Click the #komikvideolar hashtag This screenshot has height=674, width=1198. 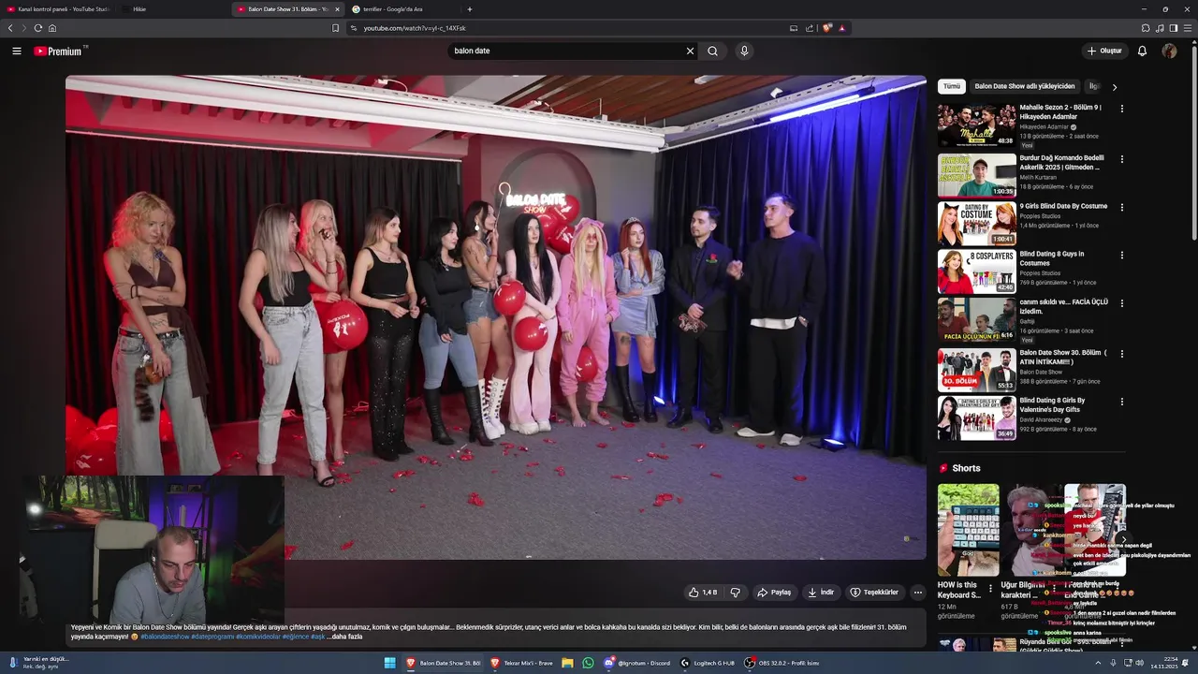point(258,637)
